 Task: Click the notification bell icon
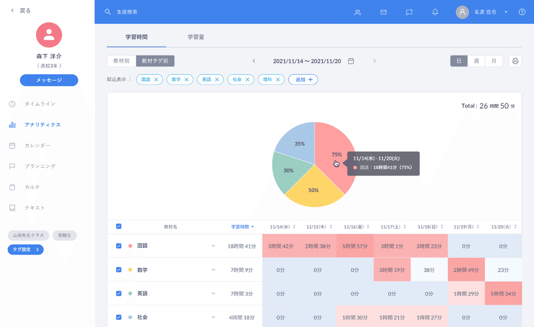(435, 12)
